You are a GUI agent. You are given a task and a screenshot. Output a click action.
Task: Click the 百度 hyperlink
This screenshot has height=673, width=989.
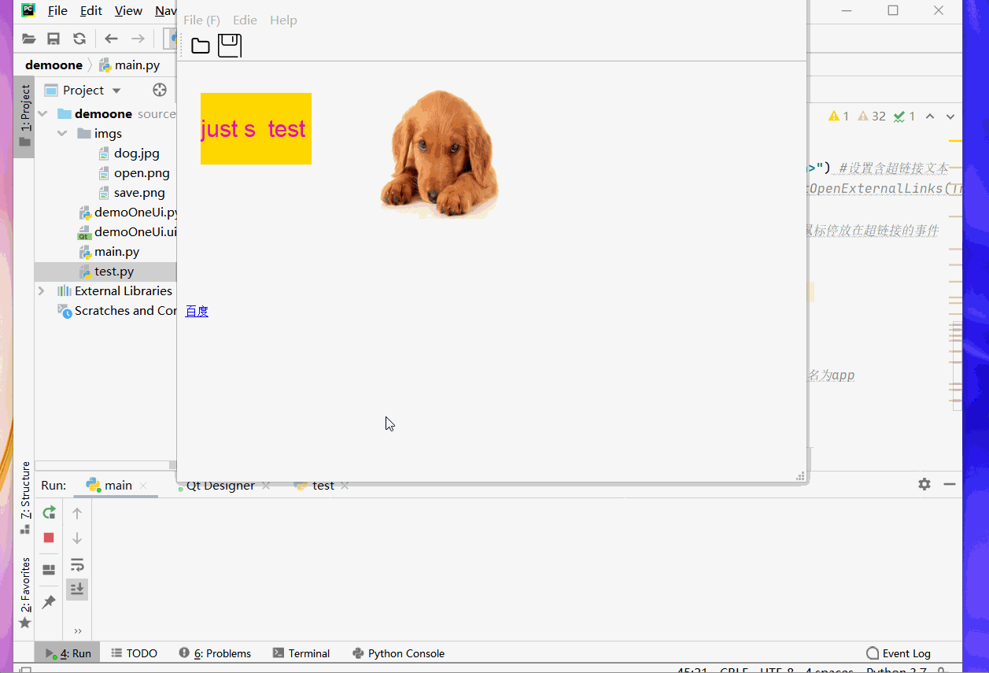coord(197,311)
